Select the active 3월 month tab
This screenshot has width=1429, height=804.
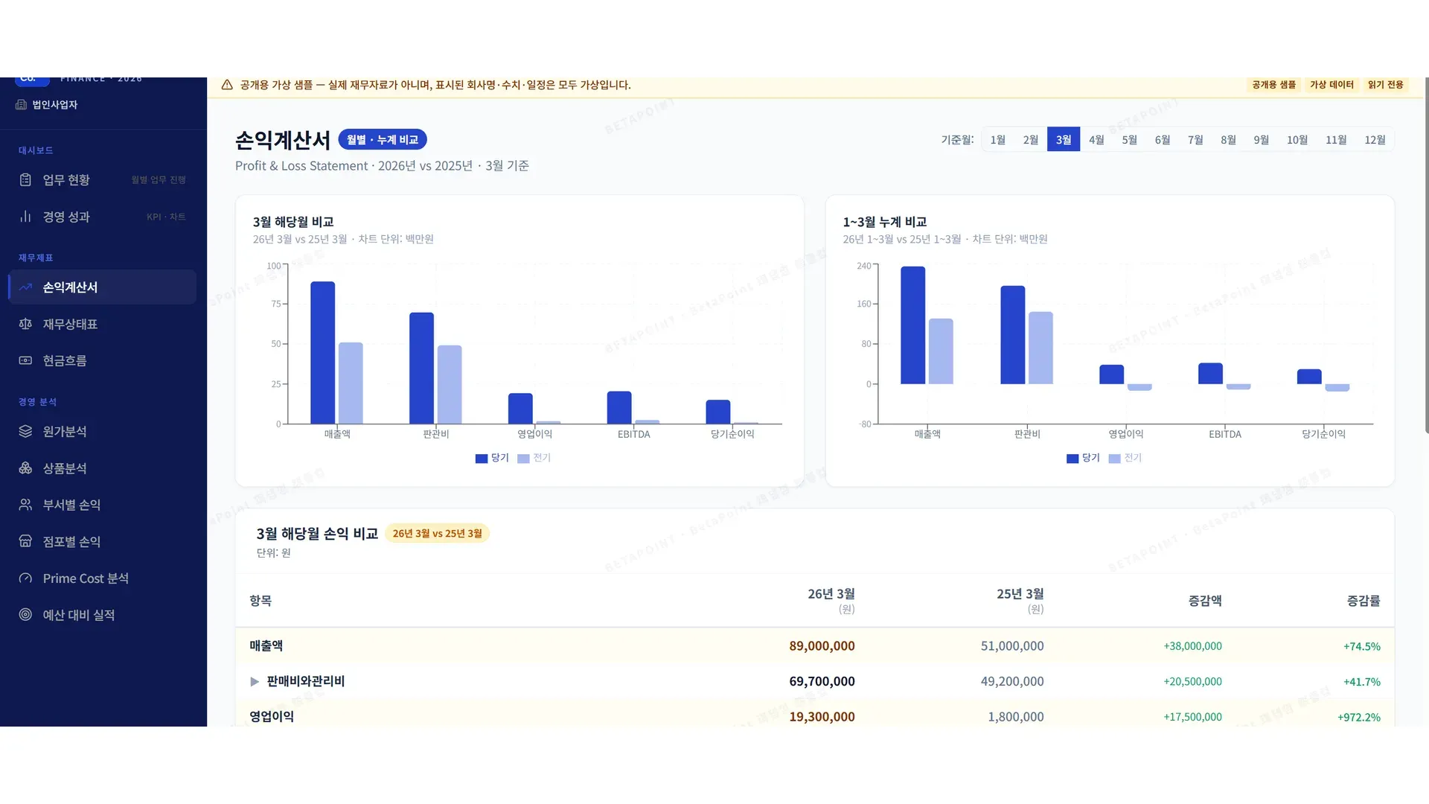[x=1064, y=140]
